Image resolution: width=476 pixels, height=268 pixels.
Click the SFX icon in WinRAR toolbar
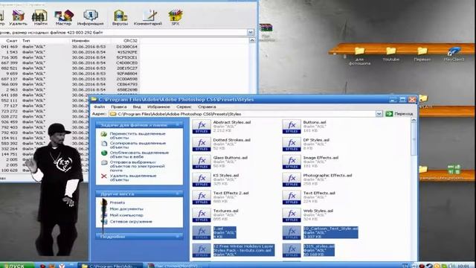pyautogui.click(x=176, y=18)
